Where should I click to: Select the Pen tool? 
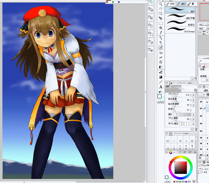click(x=161, y=38)
